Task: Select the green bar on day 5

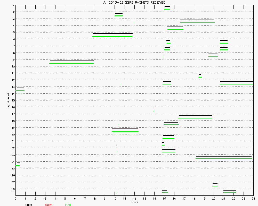Action: 112,36
